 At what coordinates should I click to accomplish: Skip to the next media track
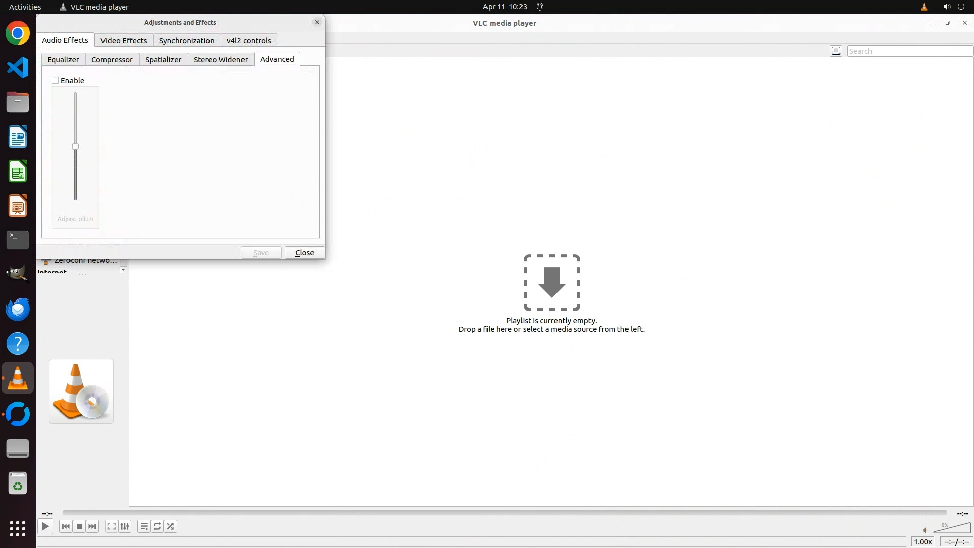coord(92,526)
